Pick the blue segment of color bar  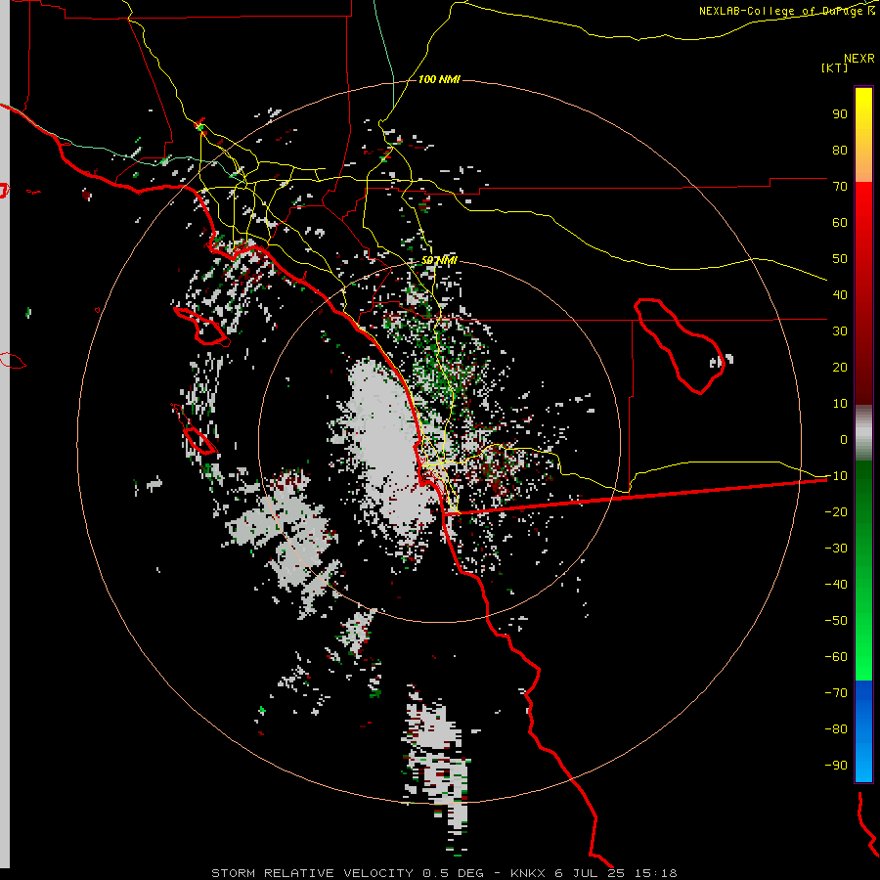tap(863, 731)
